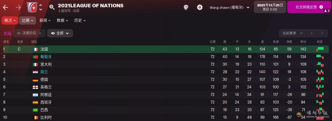Open the 数据 menu tab
This screenshot has height=121, width=332.
tap(62, 20)
